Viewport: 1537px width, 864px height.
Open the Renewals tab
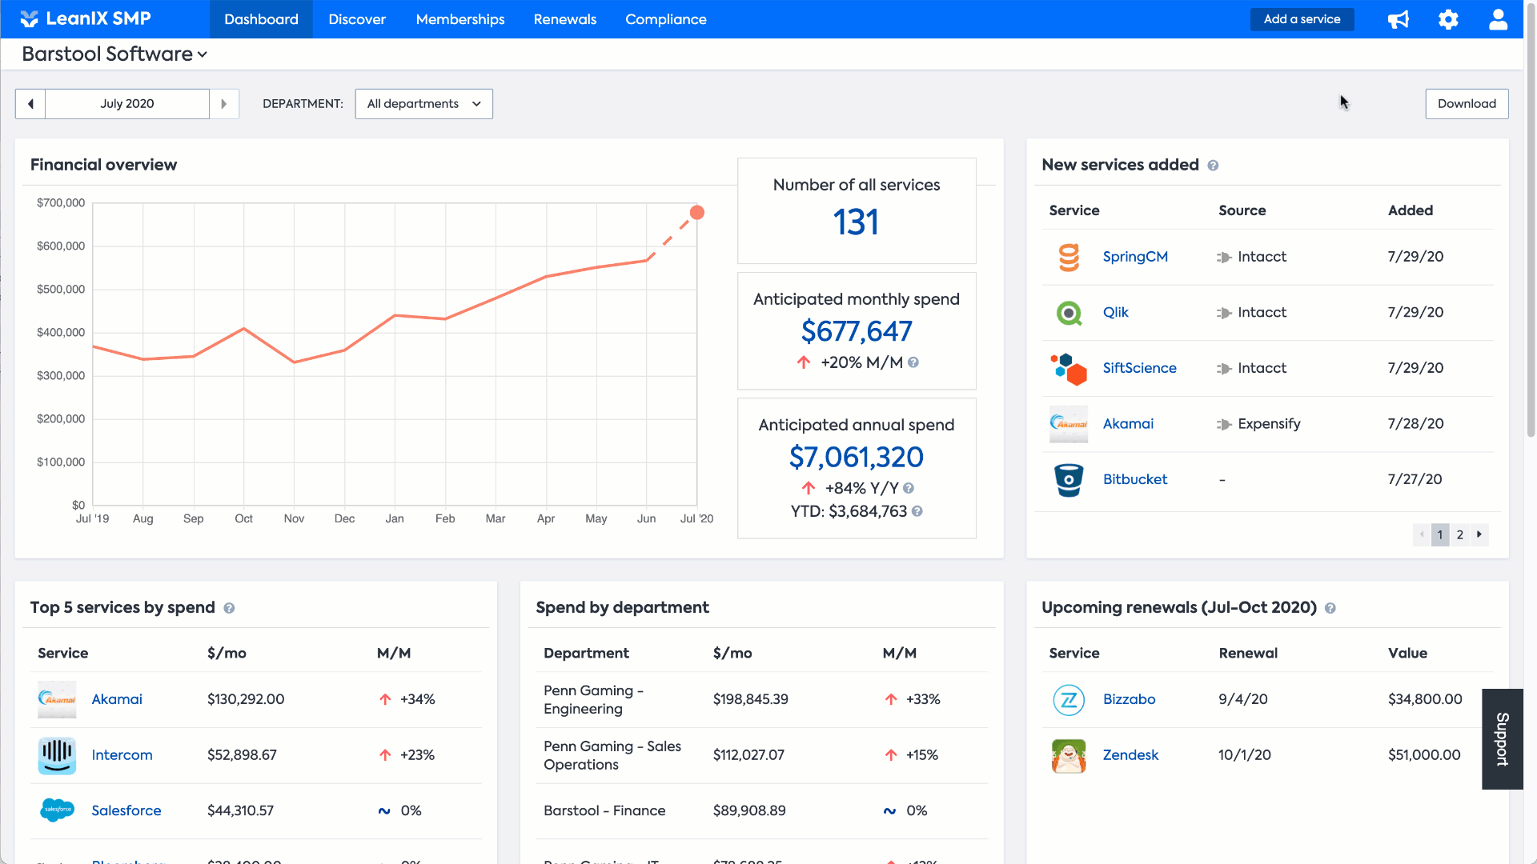click(x=565, y=19)
